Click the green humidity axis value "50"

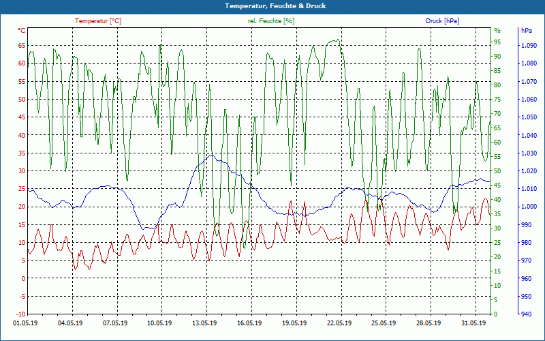497,171
